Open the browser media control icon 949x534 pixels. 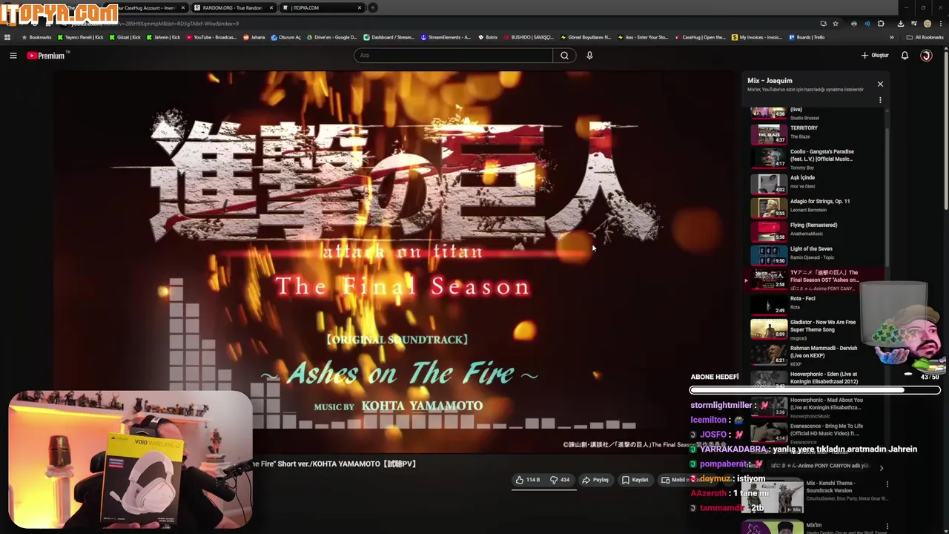coord(913,24)
